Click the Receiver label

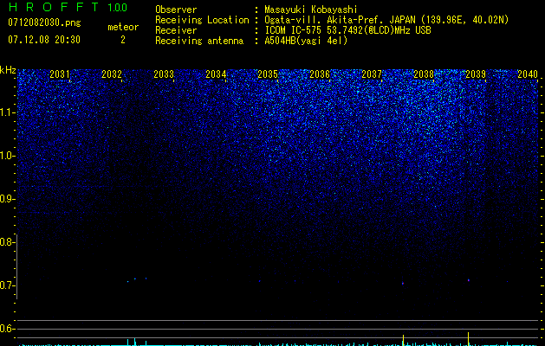tap(176, 31)
